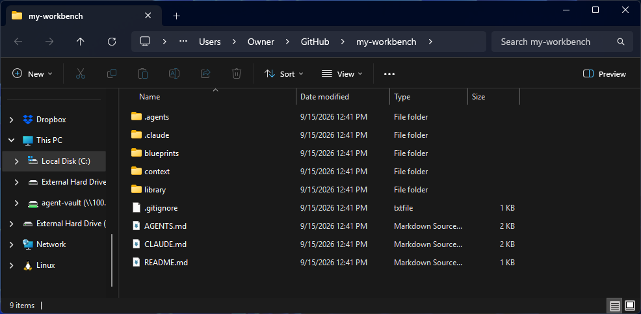Open the View dropdown menu

(x=342, y=74)
